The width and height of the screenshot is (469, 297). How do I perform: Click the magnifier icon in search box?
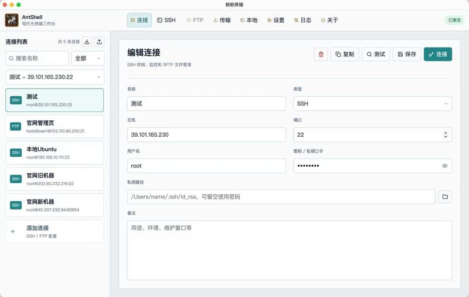11,58
